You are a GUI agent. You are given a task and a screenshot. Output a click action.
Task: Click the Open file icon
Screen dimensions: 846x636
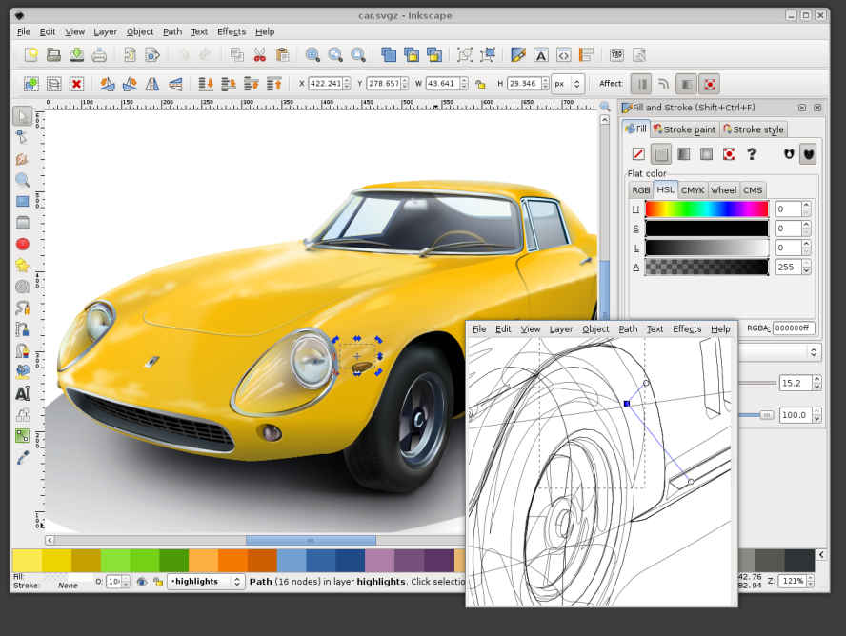[53, 54]
